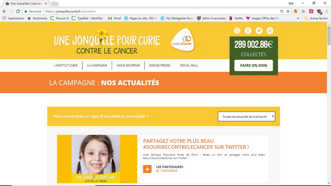Viewport: 331px width, 186px height.
Task: Open the Facebook social icon
Action: click(248, 31)
